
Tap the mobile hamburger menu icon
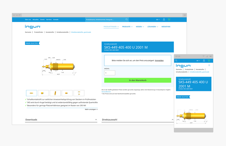click(209, 65)
